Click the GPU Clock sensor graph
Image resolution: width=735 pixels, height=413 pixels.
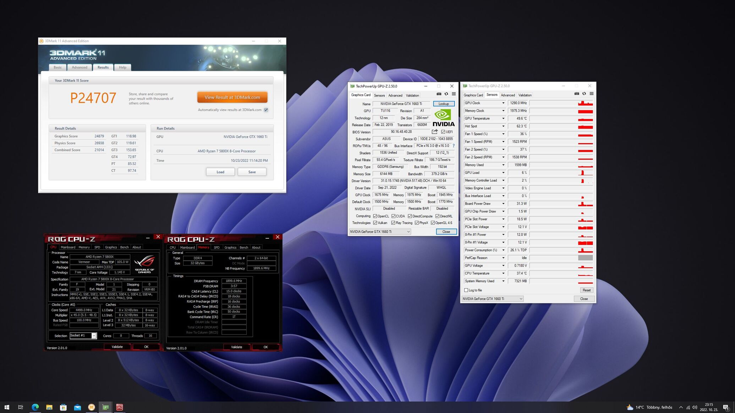561,103
